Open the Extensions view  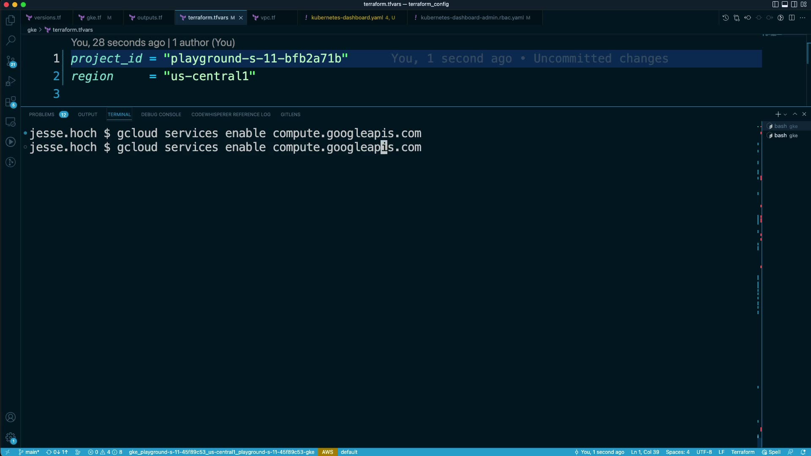coord(11,102)
